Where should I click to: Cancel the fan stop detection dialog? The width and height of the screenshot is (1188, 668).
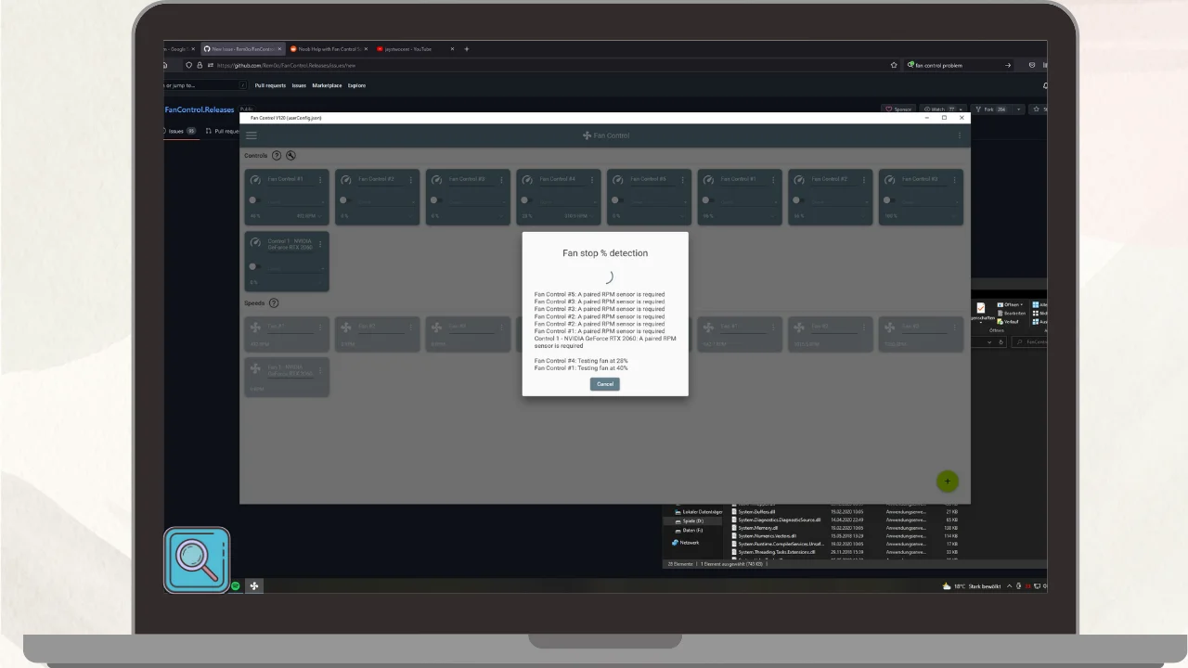(x=604, y=384)
